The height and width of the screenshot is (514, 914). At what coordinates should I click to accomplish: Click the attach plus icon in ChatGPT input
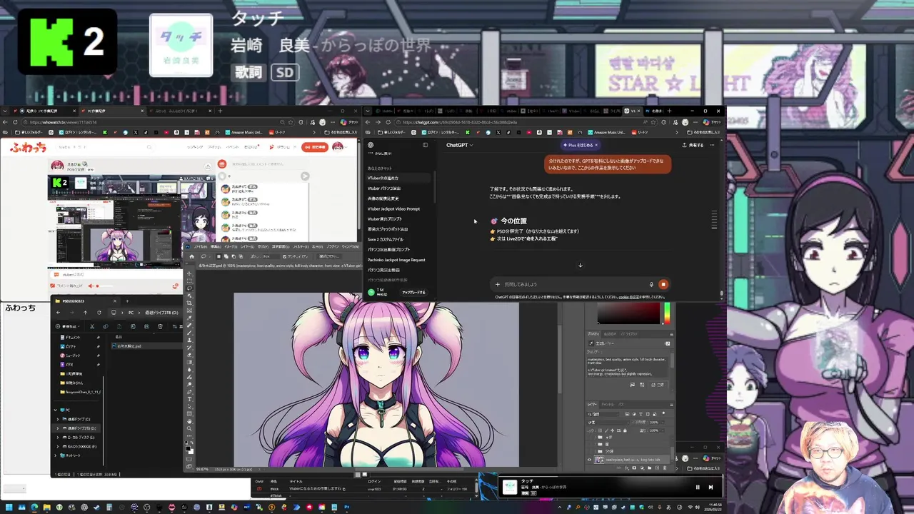498,284
